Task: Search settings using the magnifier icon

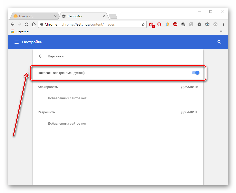Action: (x=219, y=42)
